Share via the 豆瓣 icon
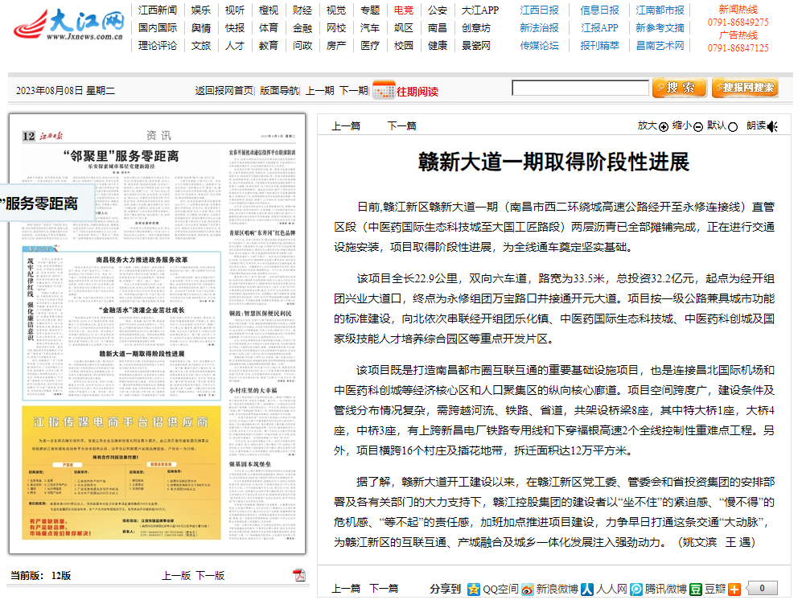The width and height of the screenshot is (802, 600). click(696, 589)
